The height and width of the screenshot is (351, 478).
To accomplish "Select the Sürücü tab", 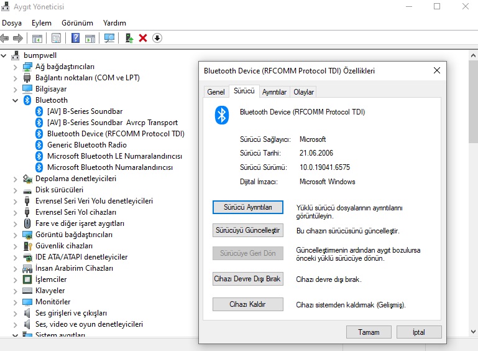I will click(x=244, y=91).
